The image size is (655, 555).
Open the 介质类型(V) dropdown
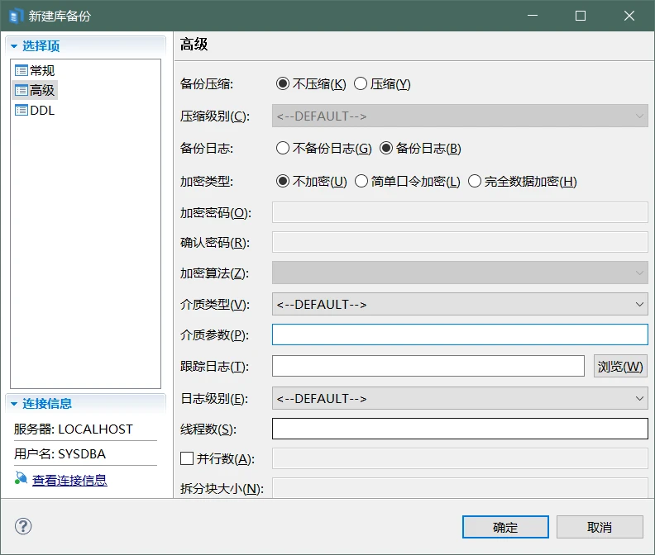[x=459, y=304]
